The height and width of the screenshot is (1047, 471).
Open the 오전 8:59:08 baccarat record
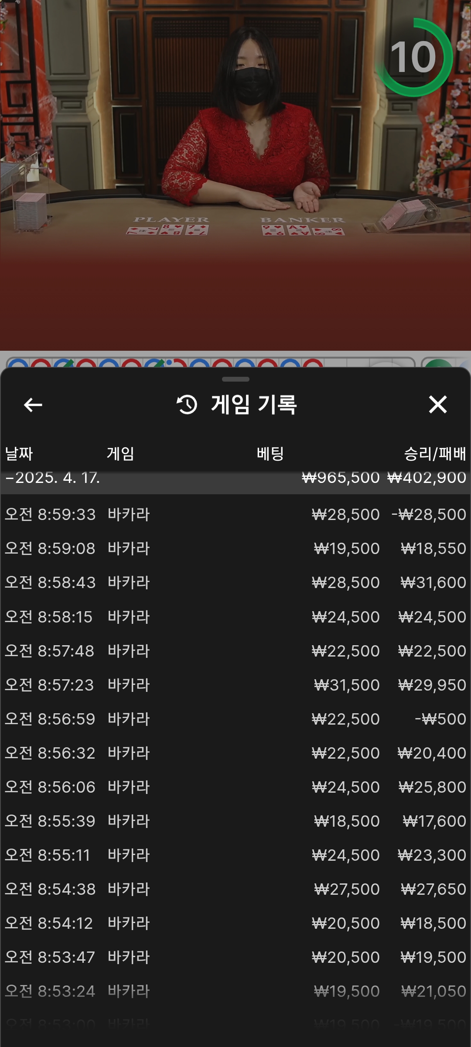[235, 548]
